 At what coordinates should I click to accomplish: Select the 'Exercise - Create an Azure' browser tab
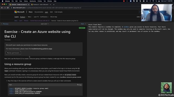click(19, 5)
